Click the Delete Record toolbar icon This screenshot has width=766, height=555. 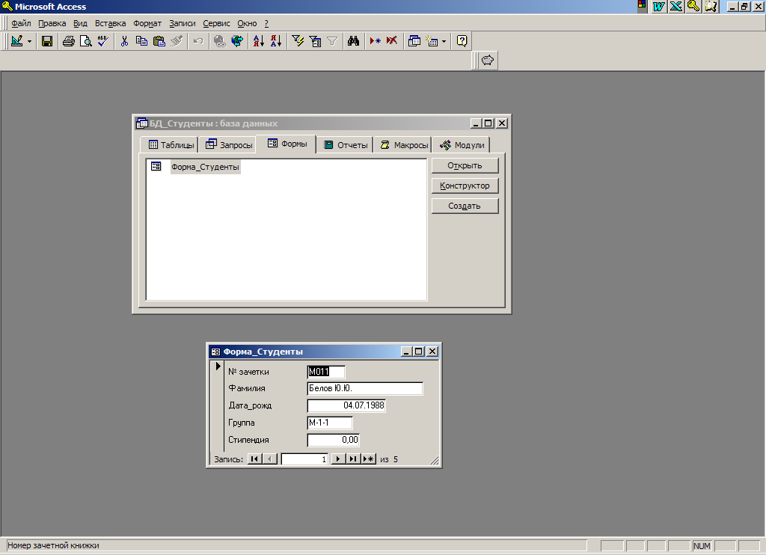(392, 41)
